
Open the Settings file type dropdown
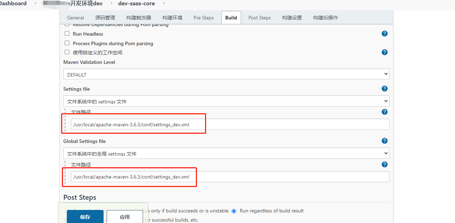tap(226, 101)
